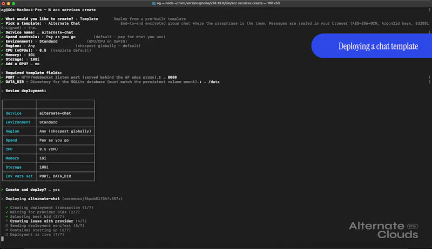Click the '8080' value on the PORT line

click(172, 77)
